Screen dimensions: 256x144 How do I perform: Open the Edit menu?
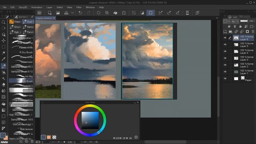(12, 7)
